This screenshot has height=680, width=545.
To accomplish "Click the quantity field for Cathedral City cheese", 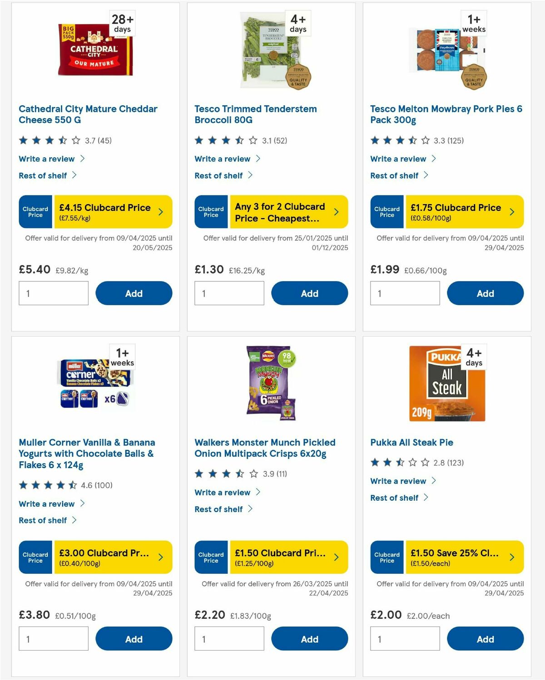I will point(53,293).
